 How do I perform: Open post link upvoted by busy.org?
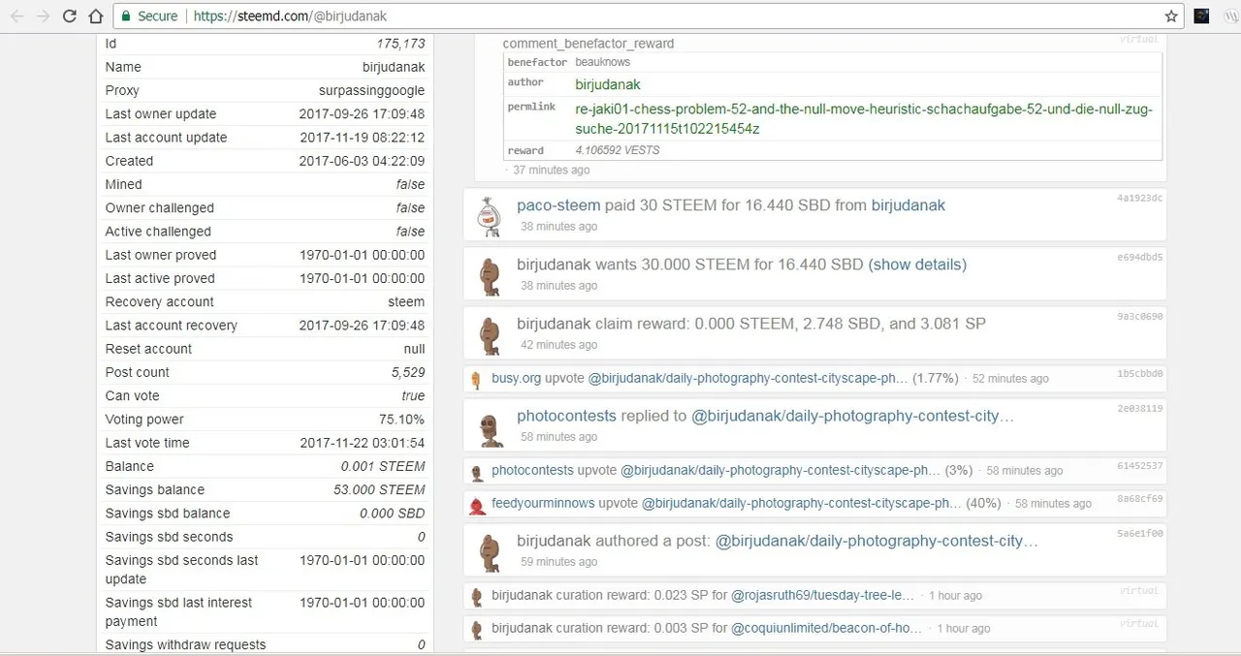click(748, 378)
